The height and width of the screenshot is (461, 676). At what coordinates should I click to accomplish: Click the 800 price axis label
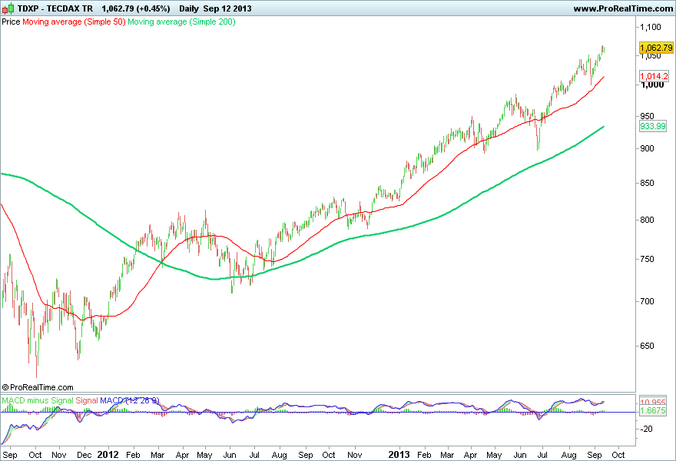tap(647, 220)
